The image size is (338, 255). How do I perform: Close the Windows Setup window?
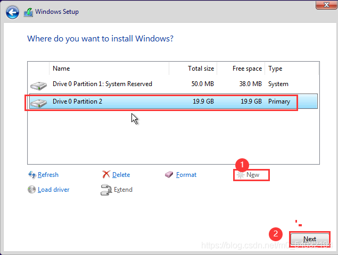coord(326,5)
